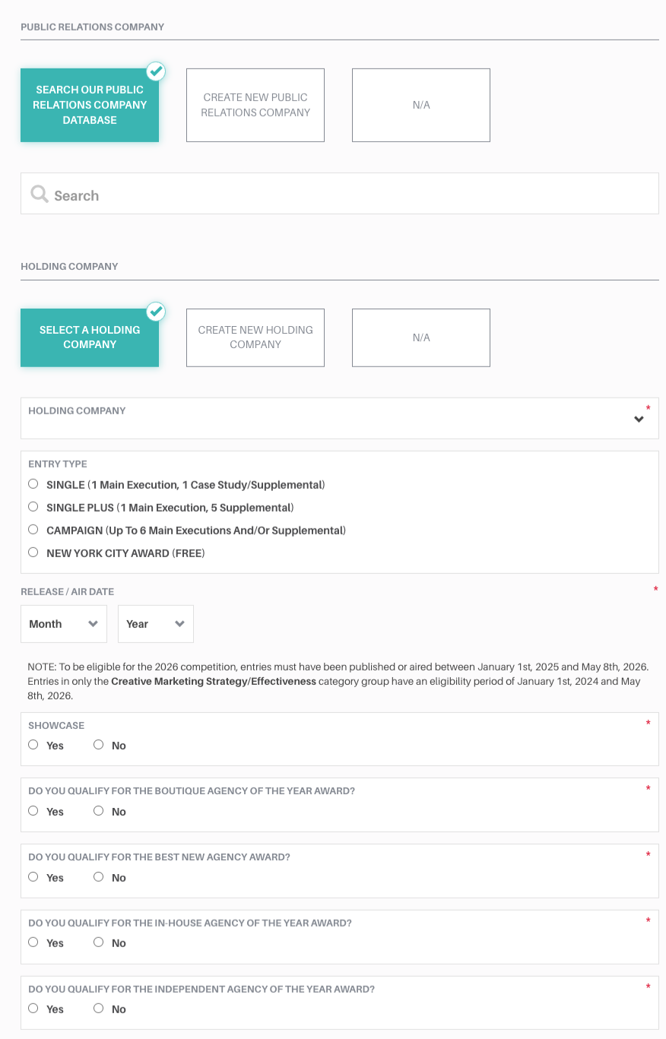Choose No for Showcase
Viewport: 666px width, 1039px height.
pos(98,745)
